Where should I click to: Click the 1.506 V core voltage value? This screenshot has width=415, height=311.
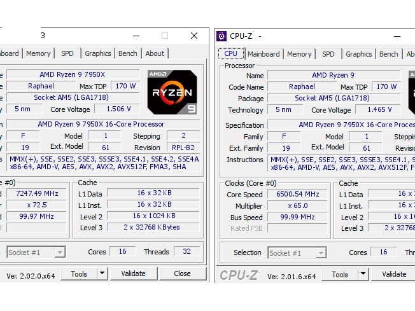click(x=117, y=109)
